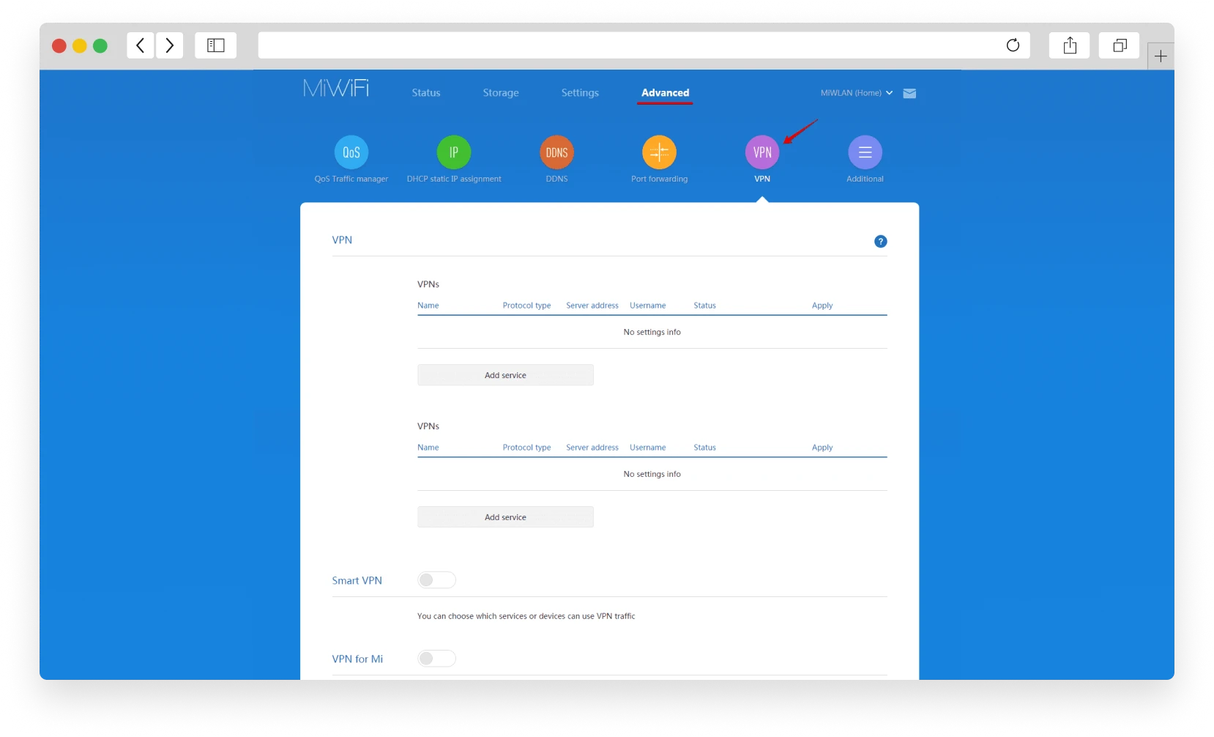
Task: Open the QoS Traffic manager icon
Action: pyautogui.click(x=351, y=152)
